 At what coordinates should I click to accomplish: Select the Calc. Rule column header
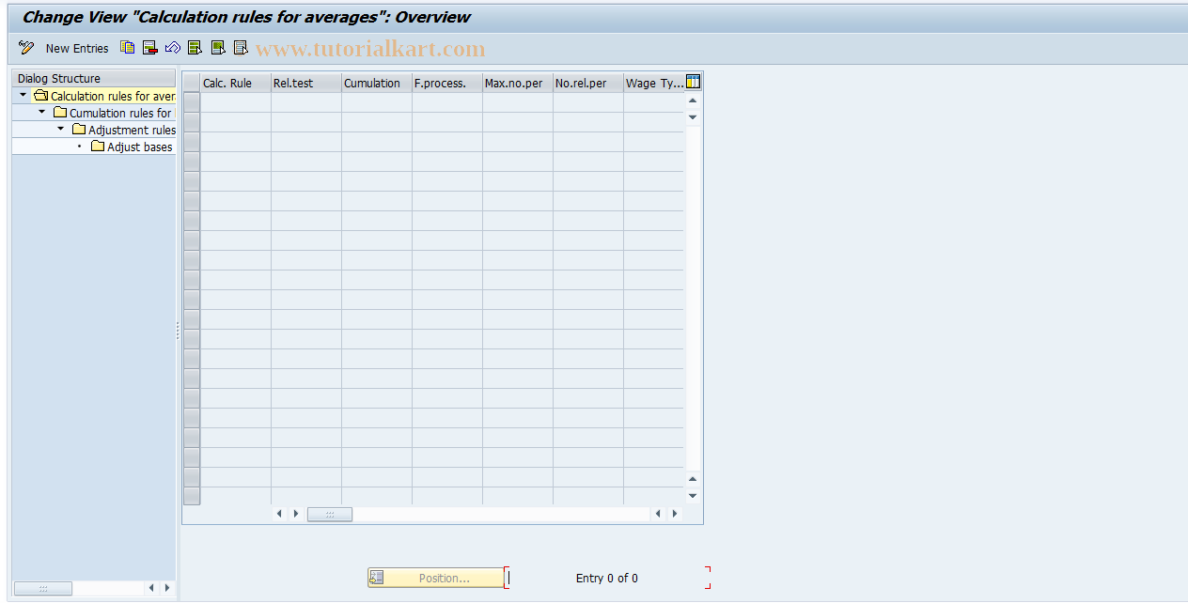point(236,83)
